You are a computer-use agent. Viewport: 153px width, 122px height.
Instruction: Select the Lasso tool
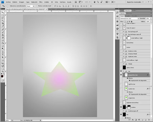tap(3, 18)
